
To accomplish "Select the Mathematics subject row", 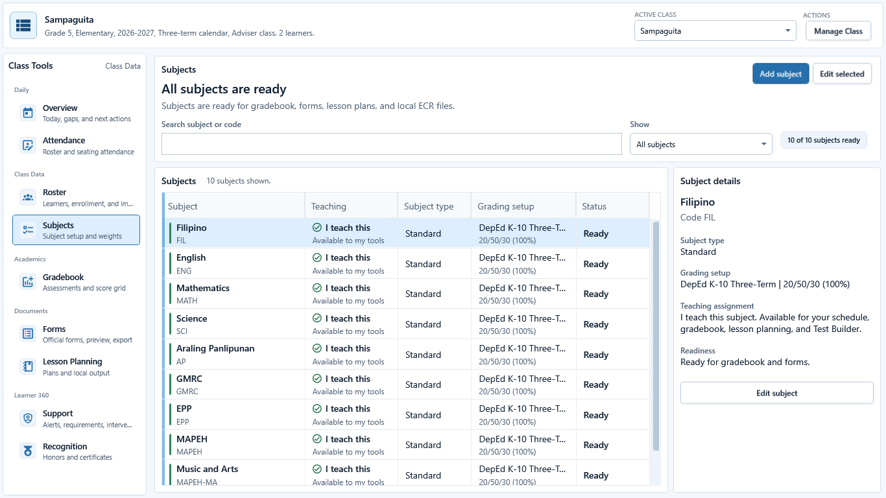I will 405,294.
